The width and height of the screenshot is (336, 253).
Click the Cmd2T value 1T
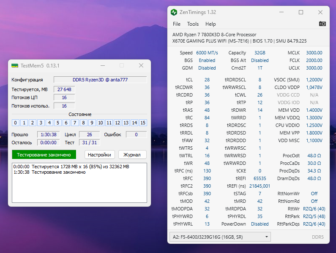[260, 68]
